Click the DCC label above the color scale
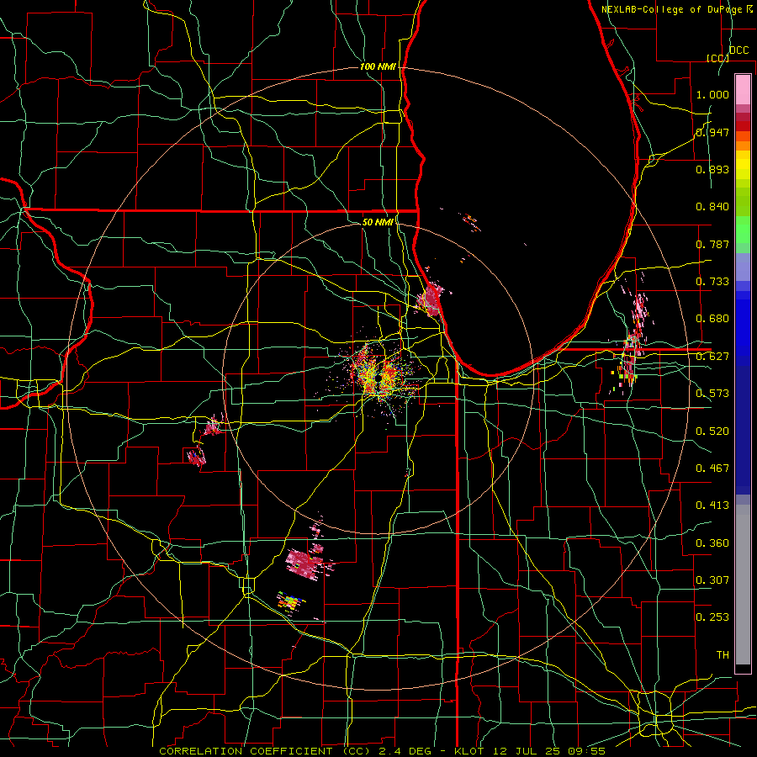This screenshot has height=757, width=757. tap(738, 50)
